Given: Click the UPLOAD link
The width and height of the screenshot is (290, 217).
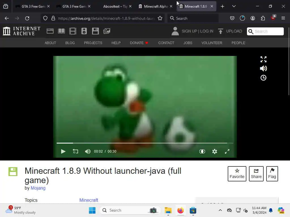Looking at the screenshot, I should coord(234,31).
